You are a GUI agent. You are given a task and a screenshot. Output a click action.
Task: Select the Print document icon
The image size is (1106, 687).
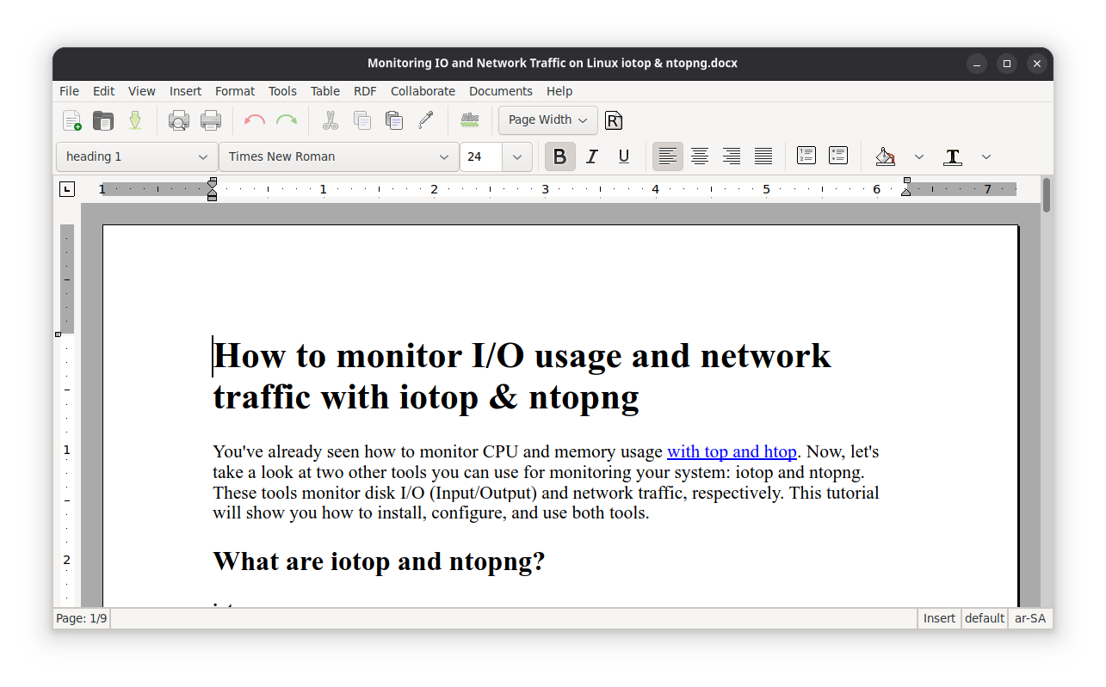point(211,120)
